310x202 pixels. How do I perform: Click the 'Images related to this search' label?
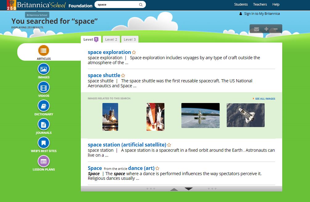click(109, 98)
